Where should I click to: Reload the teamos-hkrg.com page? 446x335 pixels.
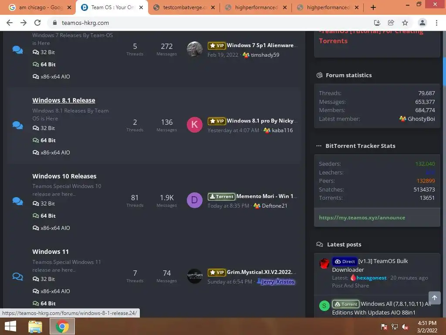click(37, 23)
